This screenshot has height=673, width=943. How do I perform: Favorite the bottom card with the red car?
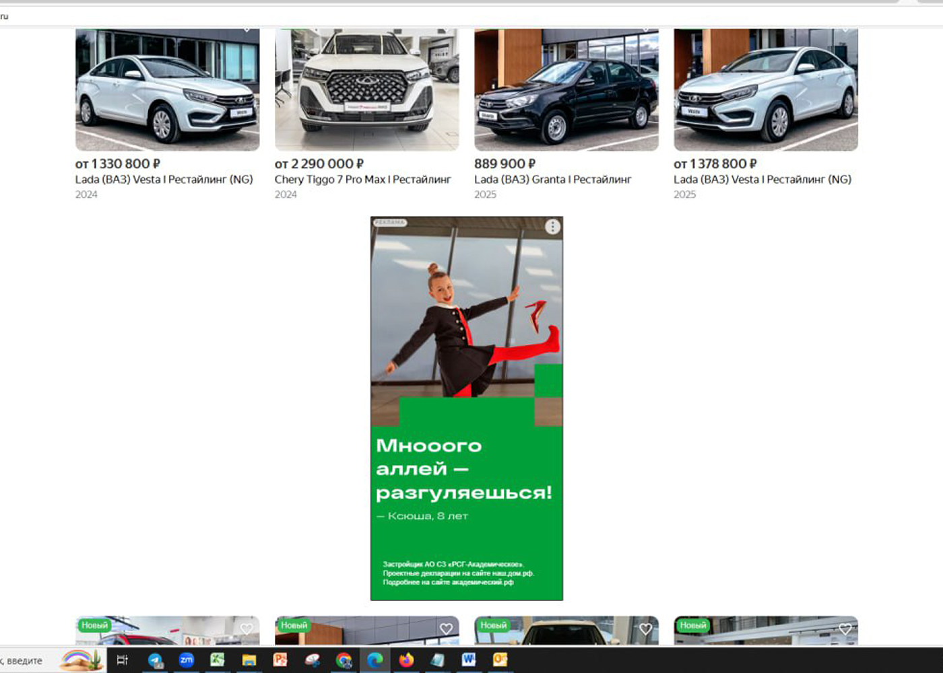point(247,629)
